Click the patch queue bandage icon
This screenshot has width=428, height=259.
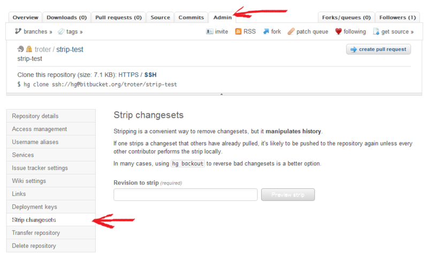(x=291, y=32)
